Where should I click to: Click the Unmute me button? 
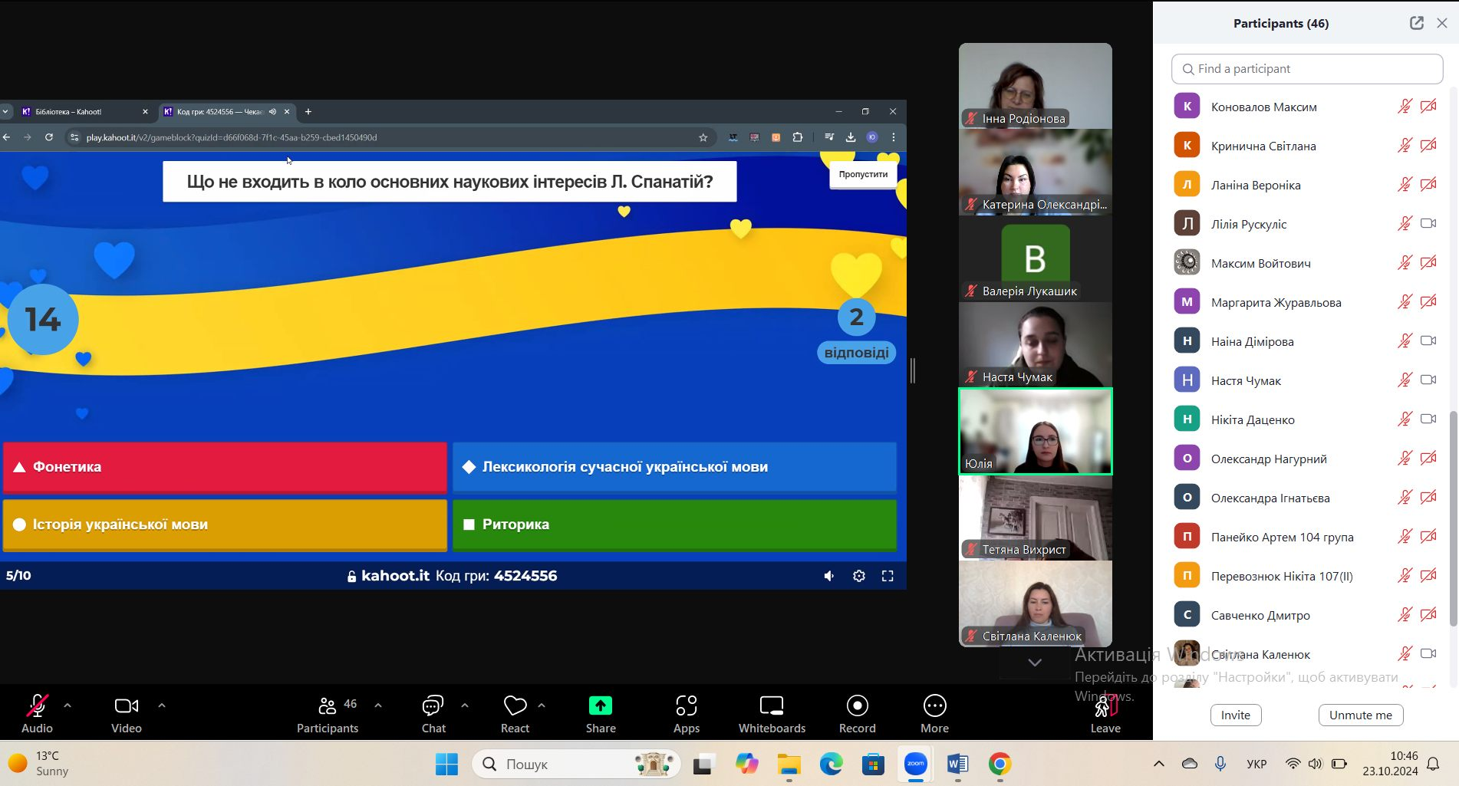[1360, 715]
